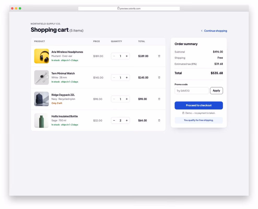Click the Estimated tax value $39.68
The height and width of the screenshot is (209, 258).
(x=219, y=64)
